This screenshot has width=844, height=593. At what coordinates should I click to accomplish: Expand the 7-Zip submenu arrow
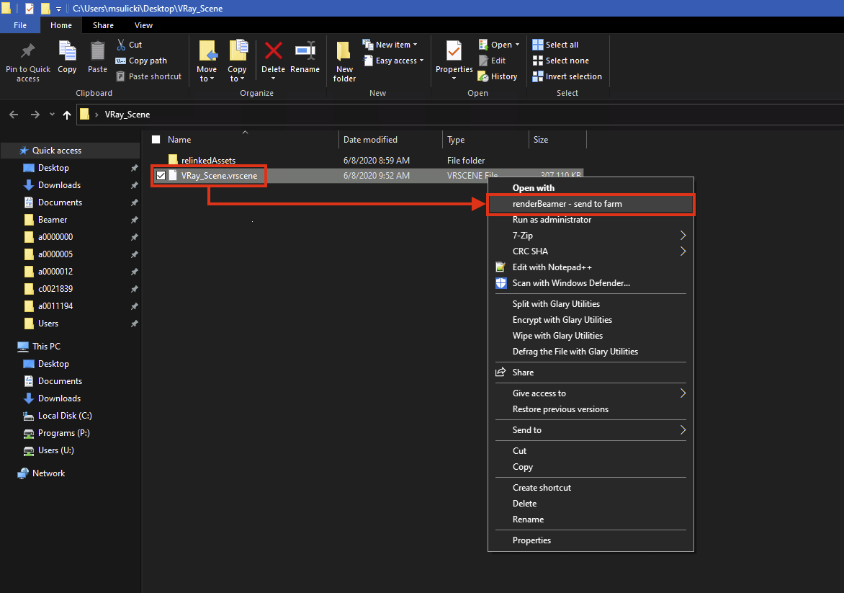point(683,236)
